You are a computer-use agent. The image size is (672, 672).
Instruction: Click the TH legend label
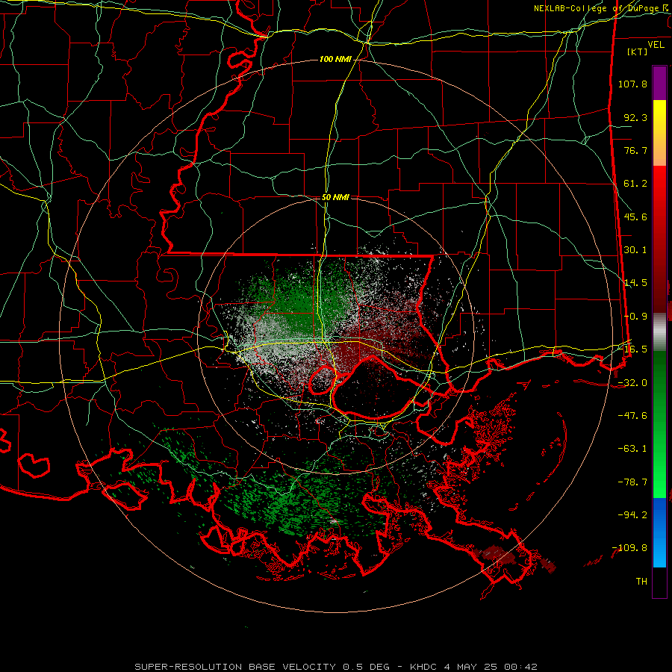click(x=641, y=582)
